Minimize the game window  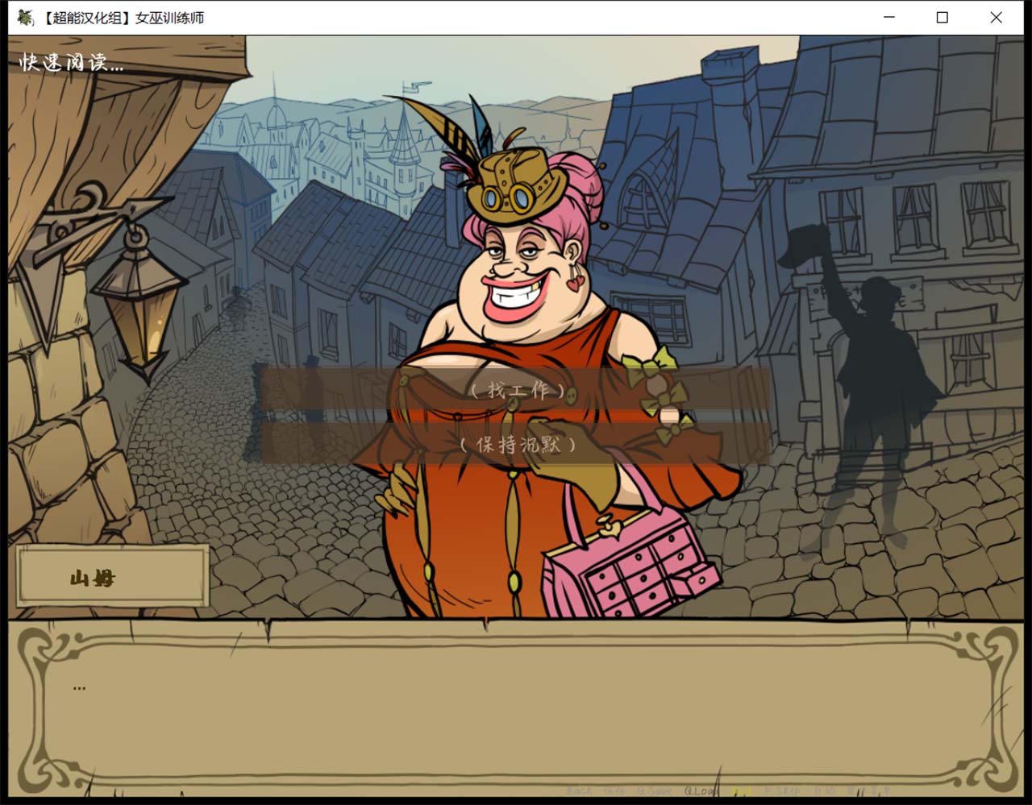pyautogui.click(x=888, y=17)
